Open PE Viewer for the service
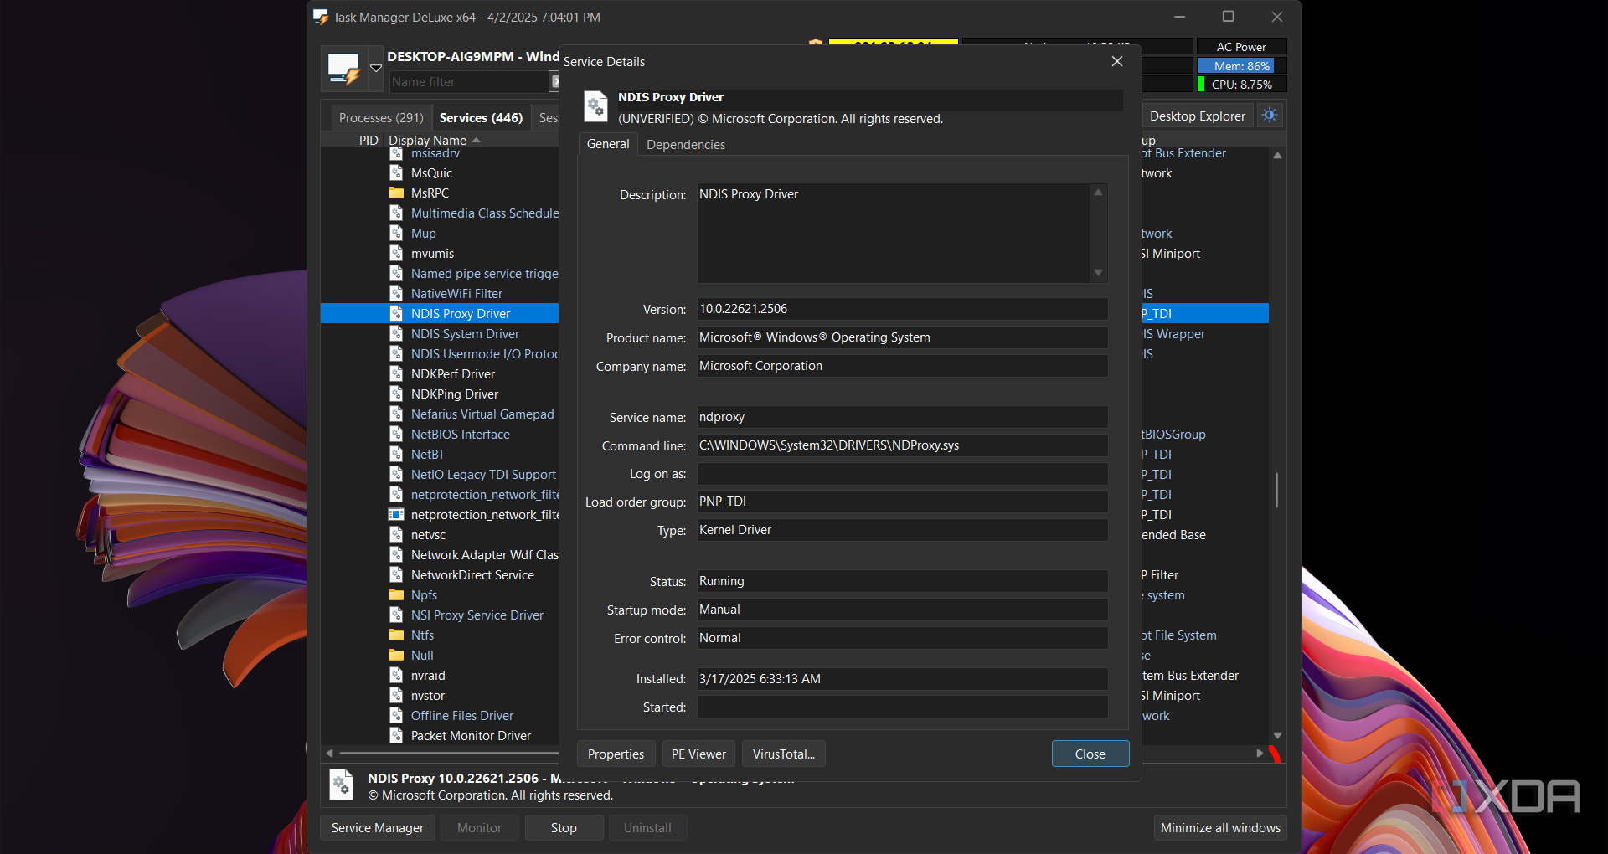Viewport: 1608px width, 854px height. click(698, 754)
